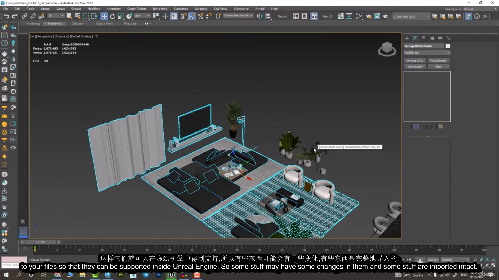Open the Rendering menu
The height and width of the screenshot is (280, 499).
tap(160, 9)
